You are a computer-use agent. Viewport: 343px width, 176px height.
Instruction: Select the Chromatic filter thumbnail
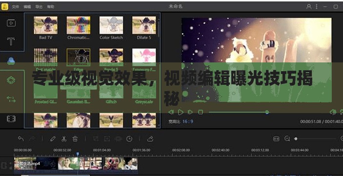tap(79, 25)
